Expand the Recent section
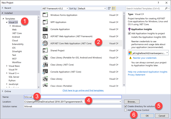 pyautogui.click(x=3, y=8)
